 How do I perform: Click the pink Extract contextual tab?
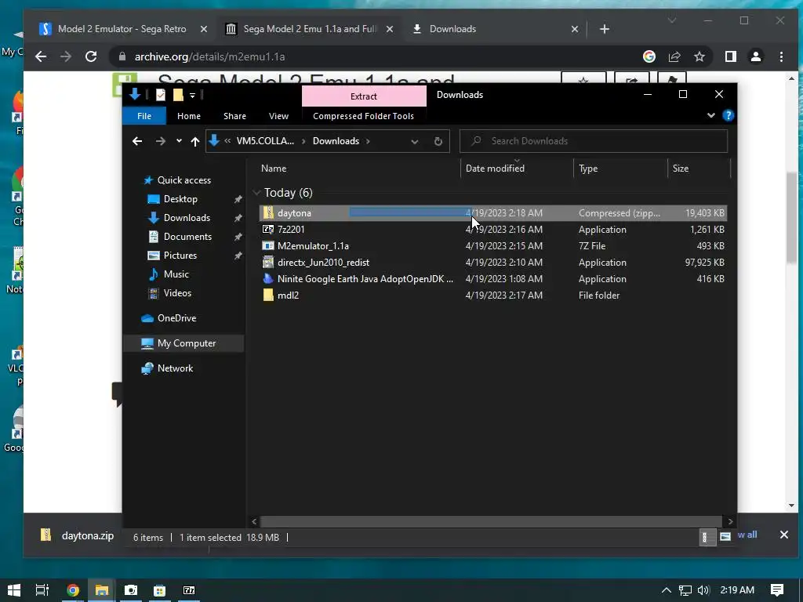364,96
